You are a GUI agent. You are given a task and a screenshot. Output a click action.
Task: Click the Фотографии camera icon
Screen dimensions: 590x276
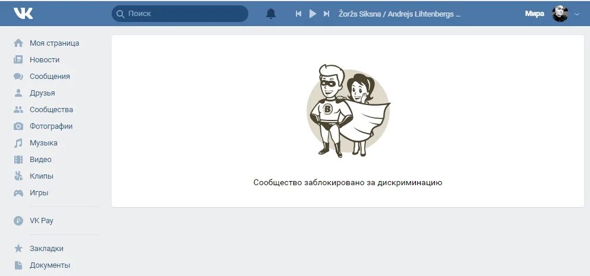18,126
